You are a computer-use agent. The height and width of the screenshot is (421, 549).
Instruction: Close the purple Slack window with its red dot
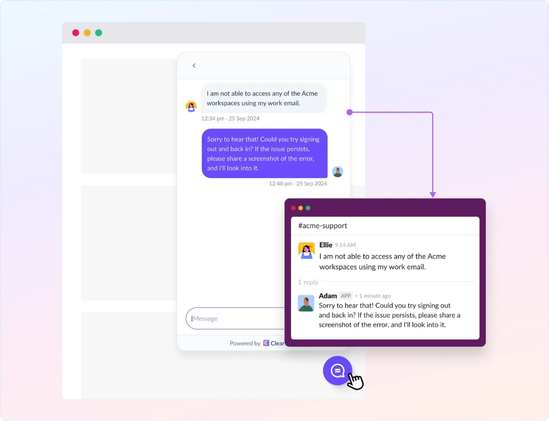pyautogui.click(x=294, y=208)
